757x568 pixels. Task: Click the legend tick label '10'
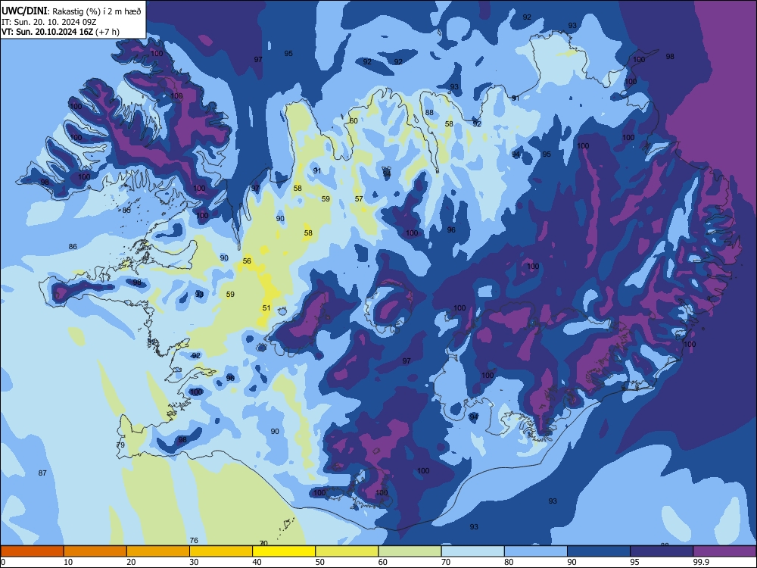pyautogui.click(x=68, y=562)
